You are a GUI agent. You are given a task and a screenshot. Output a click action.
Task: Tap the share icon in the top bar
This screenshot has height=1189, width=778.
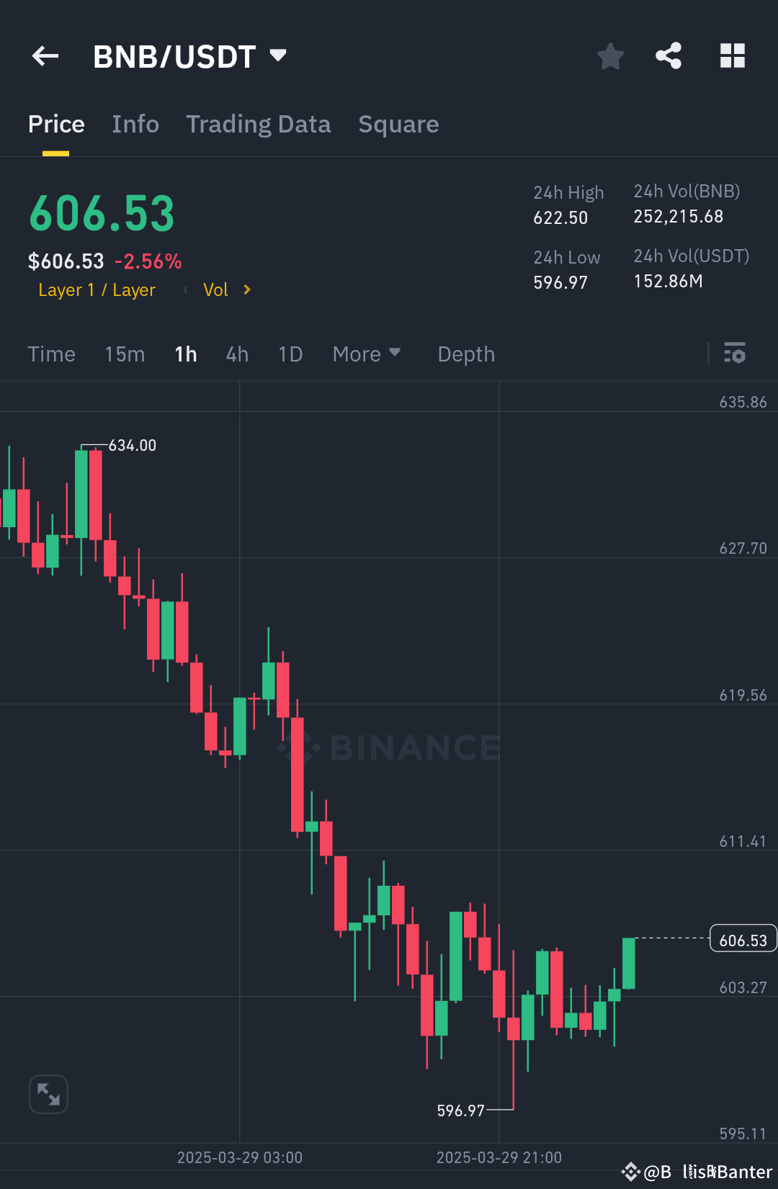tap(668, 55)
